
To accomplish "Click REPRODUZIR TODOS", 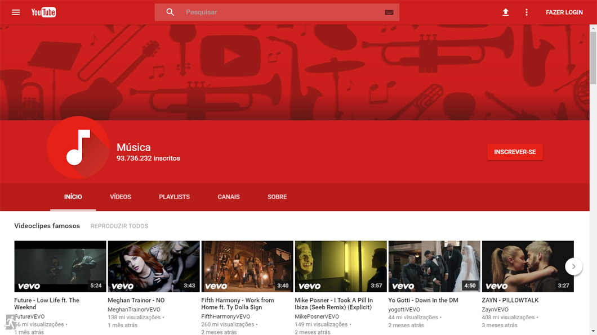I will (119, 226).
